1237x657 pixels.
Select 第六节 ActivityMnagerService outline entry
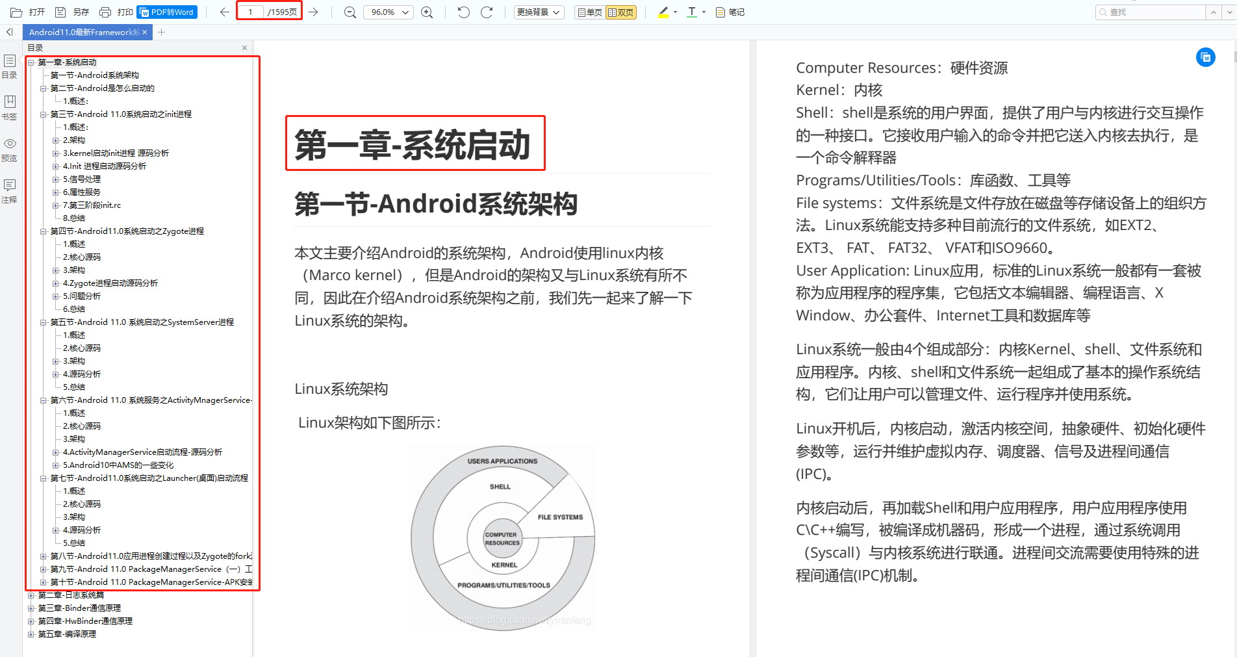click(151, 400)
